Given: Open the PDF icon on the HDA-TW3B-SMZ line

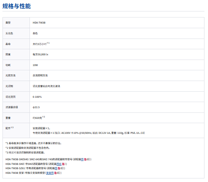Looking at the screenshot, I should click(x=63, y=164).
